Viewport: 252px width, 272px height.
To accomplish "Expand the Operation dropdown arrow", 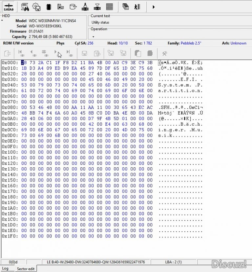I will [93, 37].
